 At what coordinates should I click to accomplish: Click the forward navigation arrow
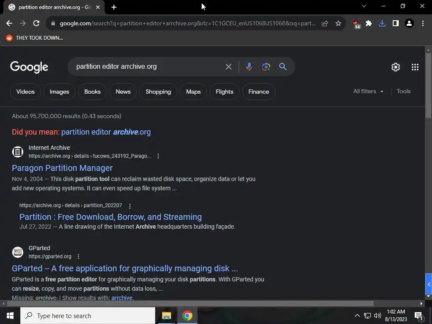pyautogui.click(x=23, y=24)
